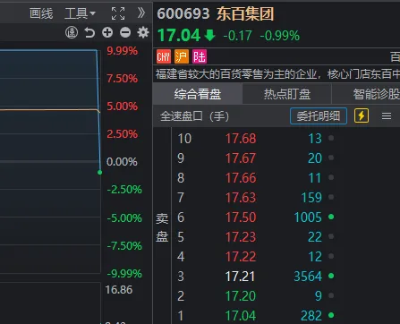Click green dot beside volume 3564
Viewport: 400px width, 324px height.
coord(331,276)
